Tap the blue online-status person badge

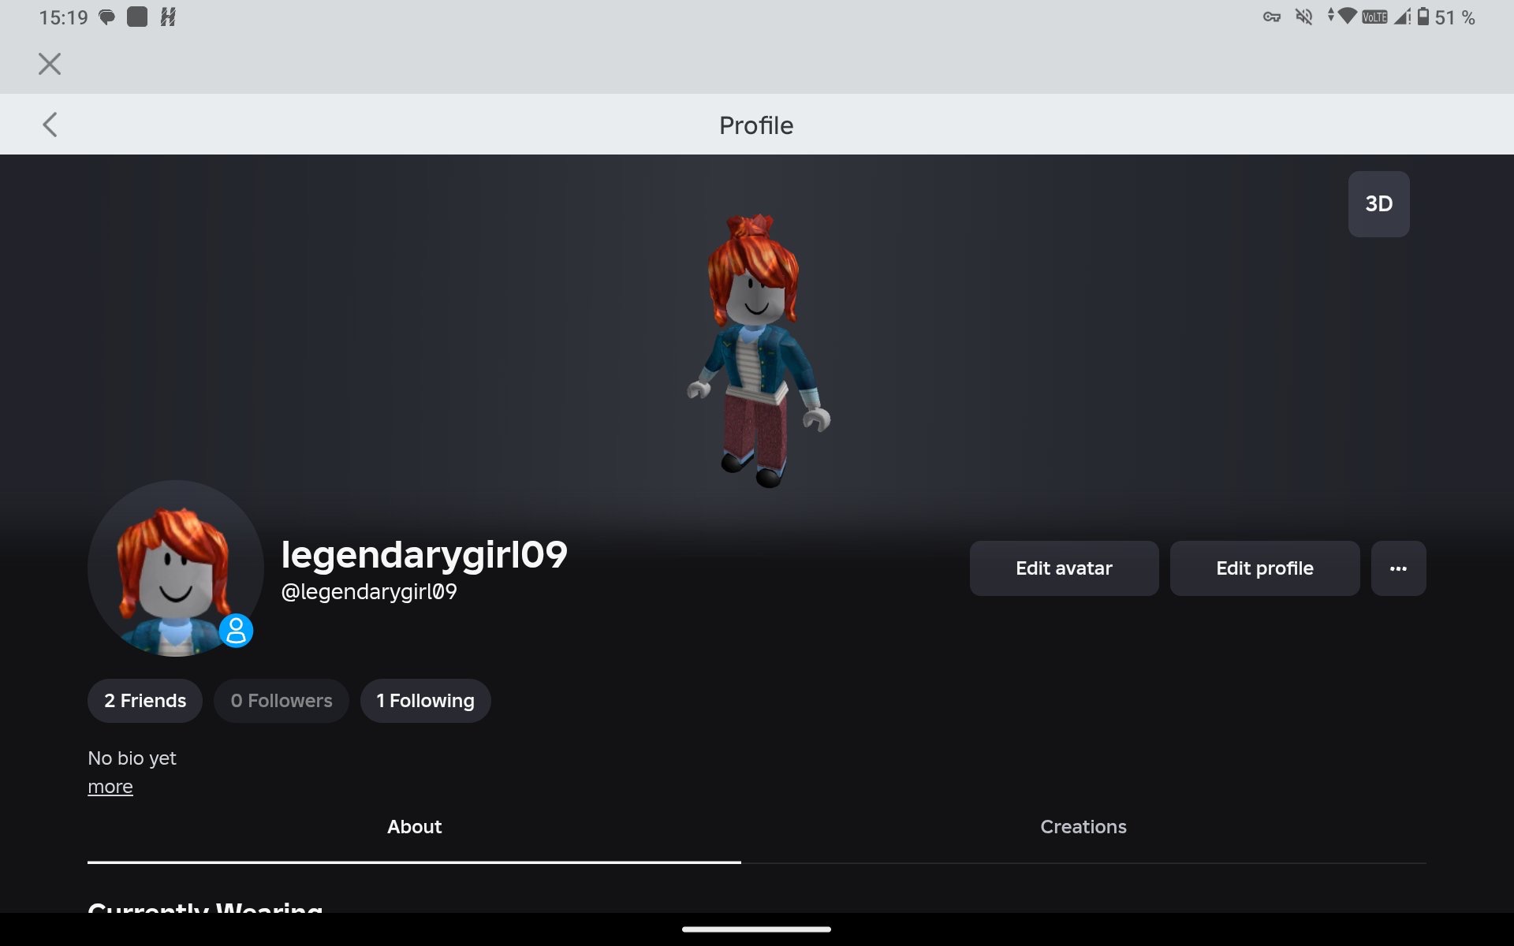pos(236,631)
